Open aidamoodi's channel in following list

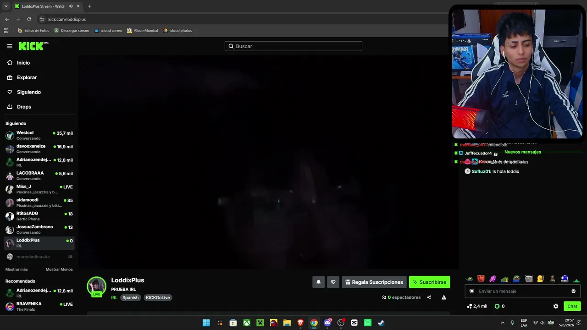(39, 202)
